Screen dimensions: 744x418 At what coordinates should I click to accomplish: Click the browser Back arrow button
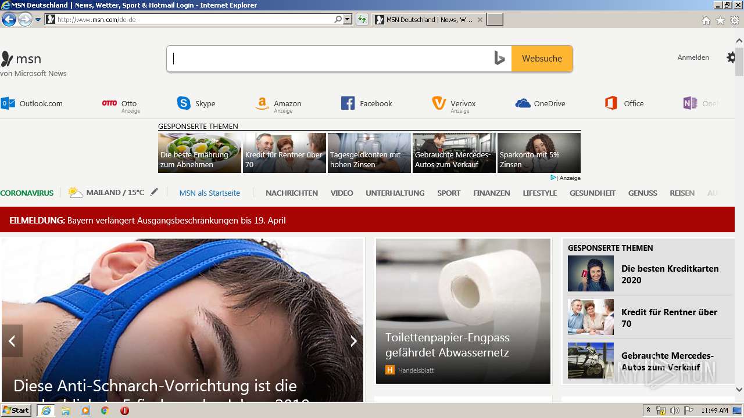click(x=9, y=20)
